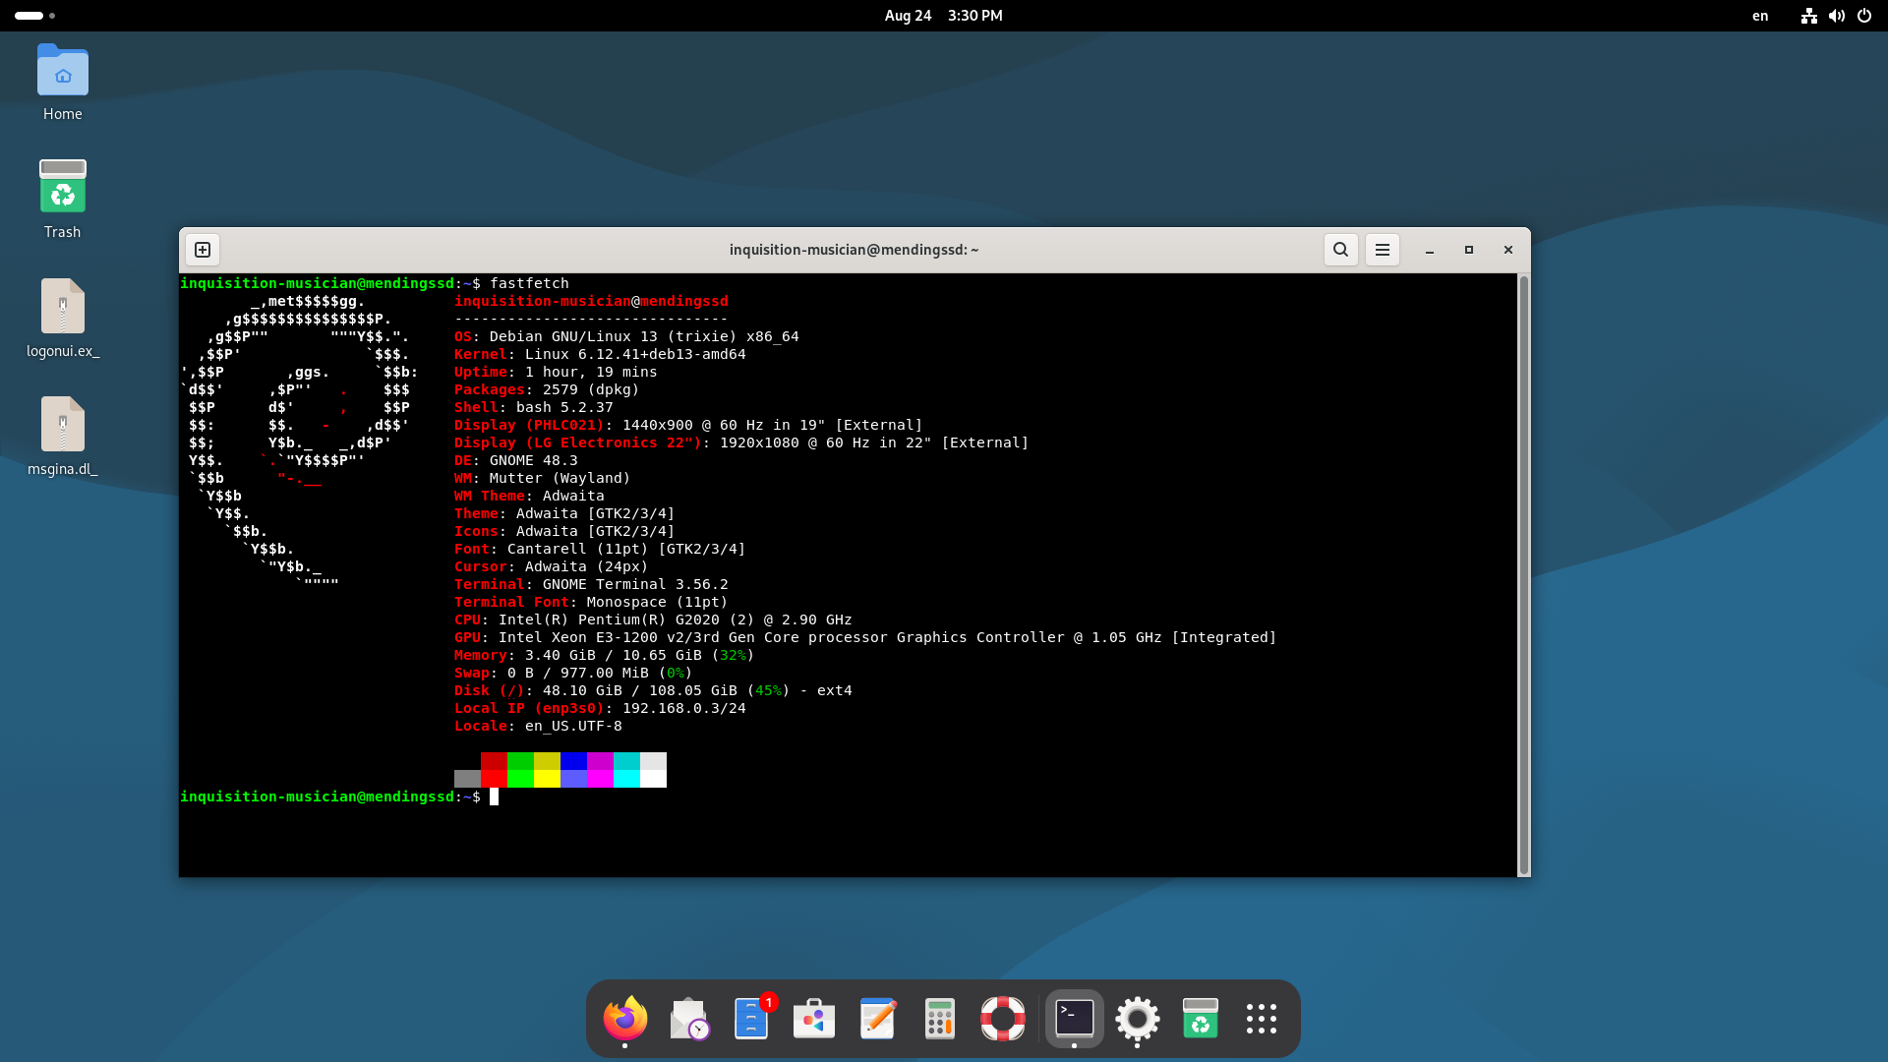This screenshot has height=1062, width=1888.
Task: Select the Trash desktop icon
Action: coord(63,200)
